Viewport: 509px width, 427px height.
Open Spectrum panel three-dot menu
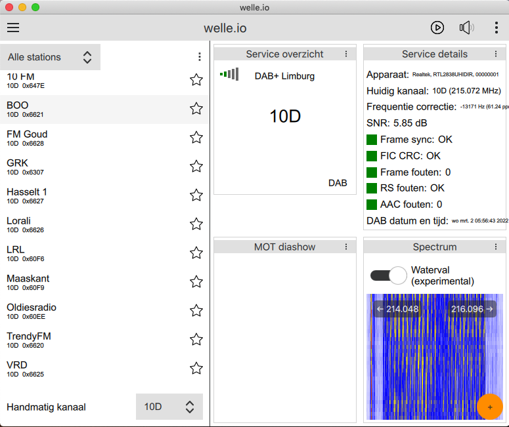[496, 247]
